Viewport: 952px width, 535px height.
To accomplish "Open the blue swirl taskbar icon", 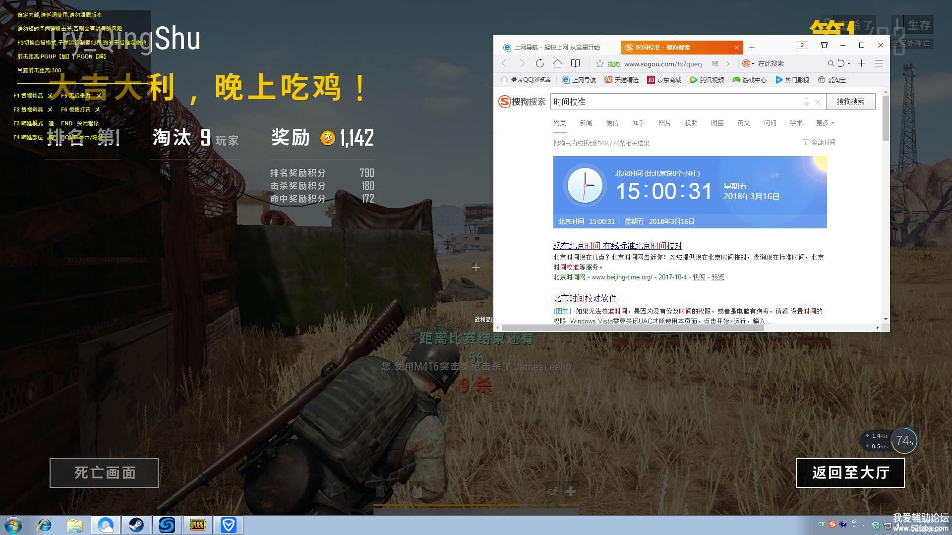I will click(167, 525).
